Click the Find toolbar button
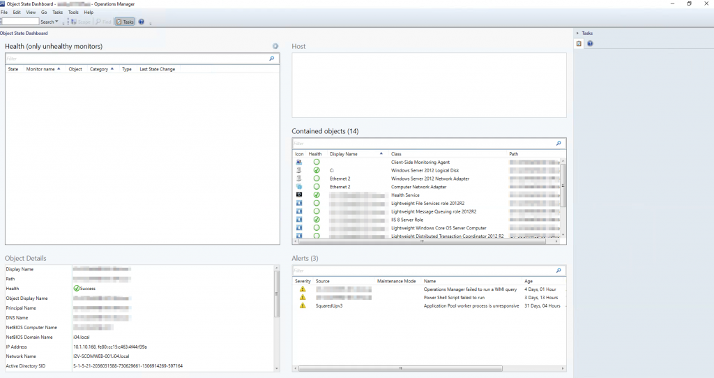Screen dimensions: 714x378 click(x=103, y=22)
